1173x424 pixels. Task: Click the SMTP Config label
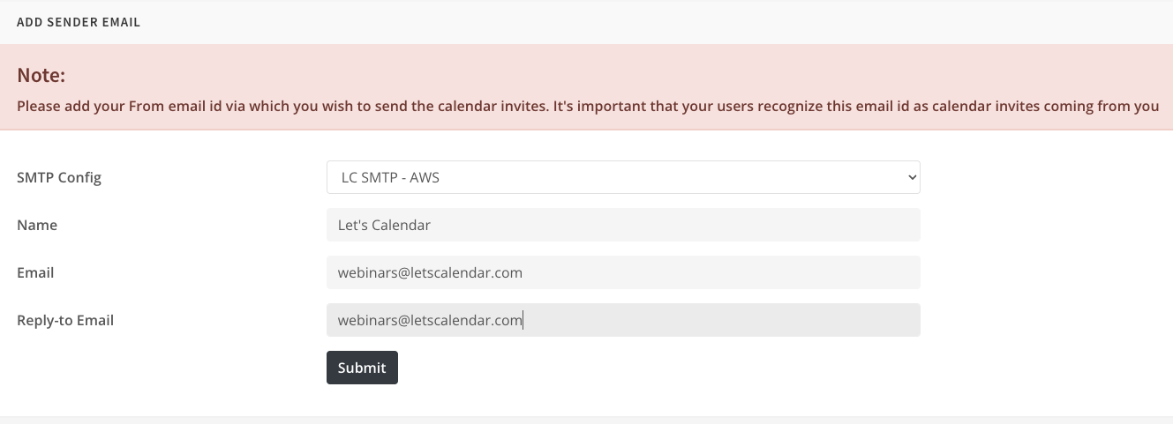[x=59, y=177]
